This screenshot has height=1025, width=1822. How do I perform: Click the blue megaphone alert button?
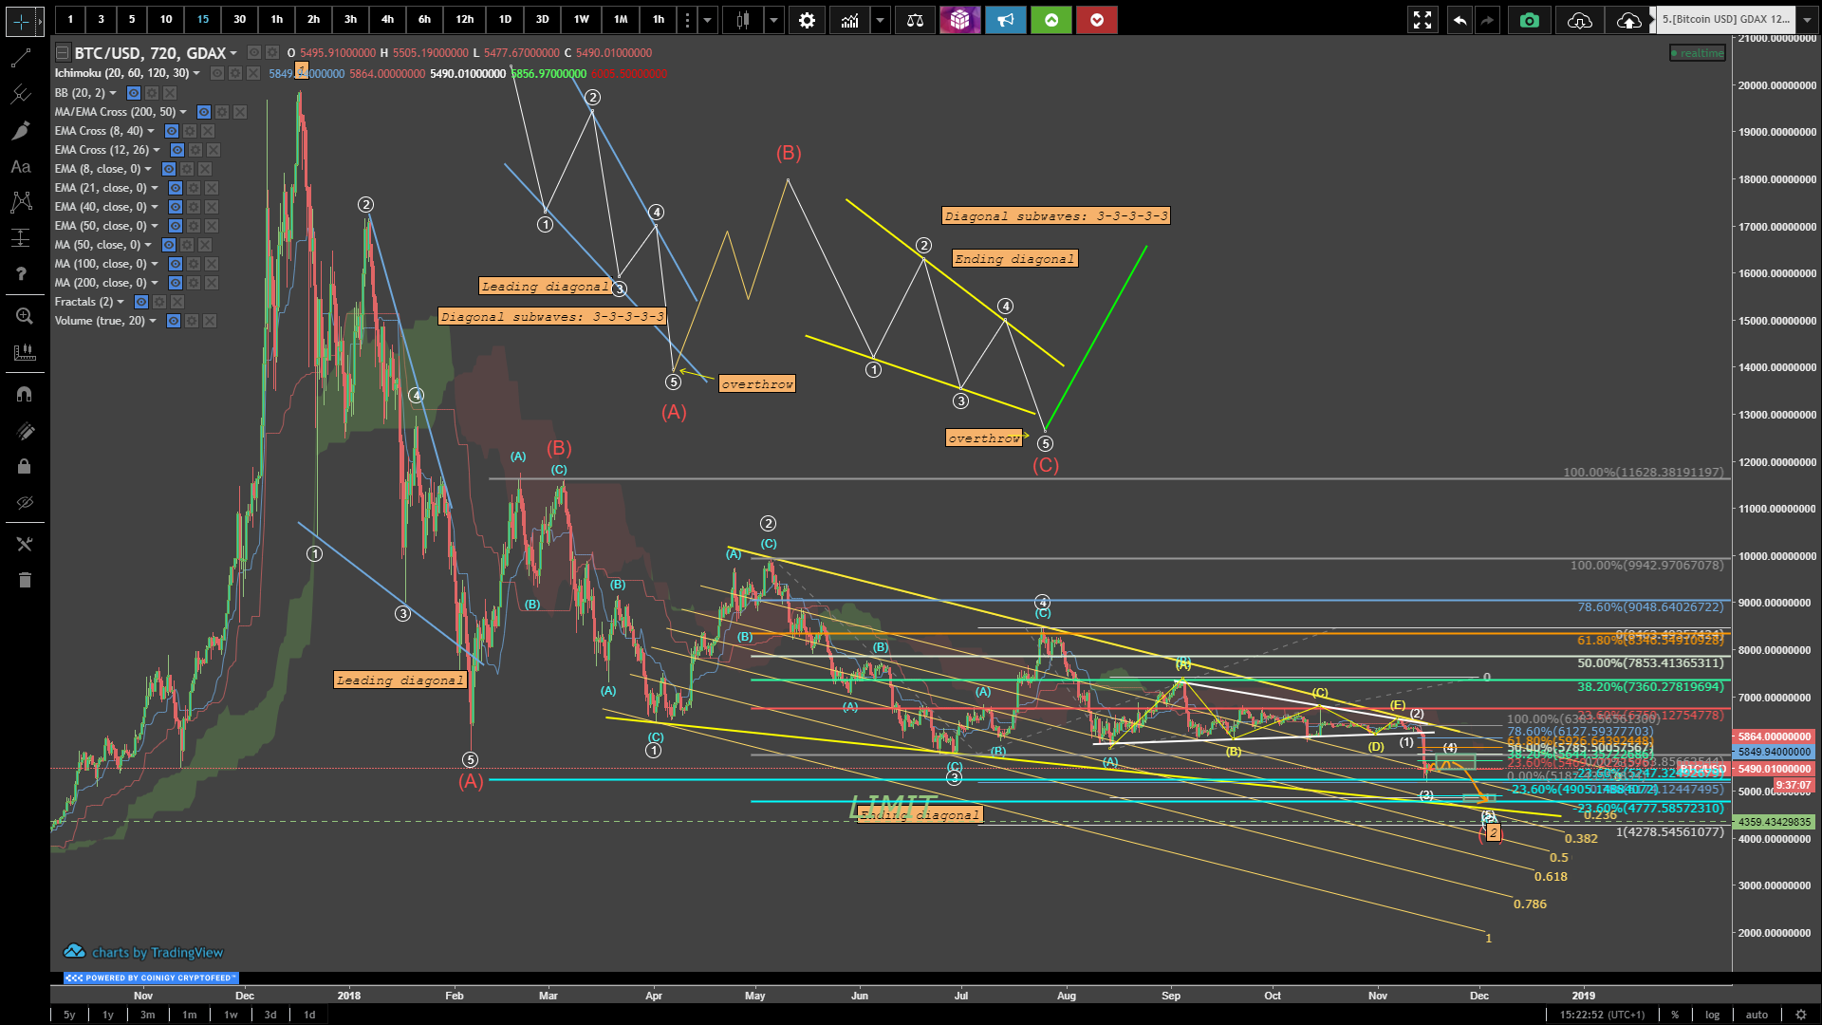tap(1005, 20)
